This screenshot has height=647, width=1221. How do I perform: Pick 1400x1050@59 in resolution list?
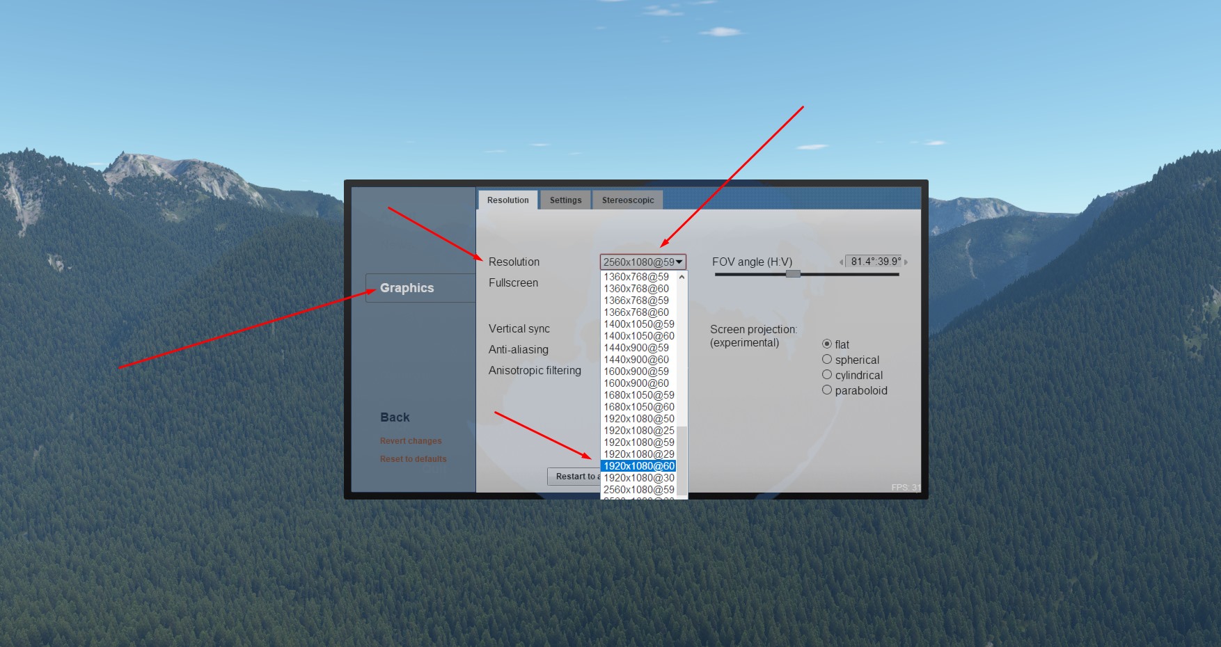[638, 324]
